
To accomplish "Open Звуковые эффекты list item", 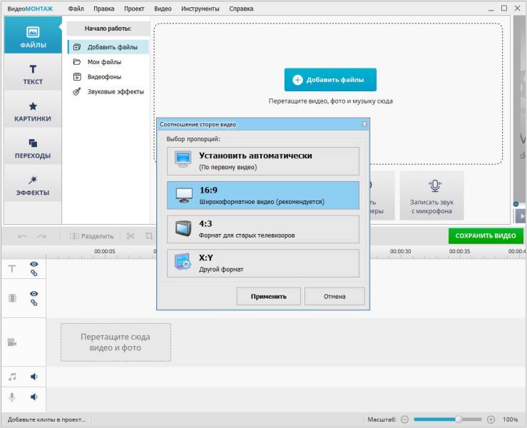I will 108,91.
